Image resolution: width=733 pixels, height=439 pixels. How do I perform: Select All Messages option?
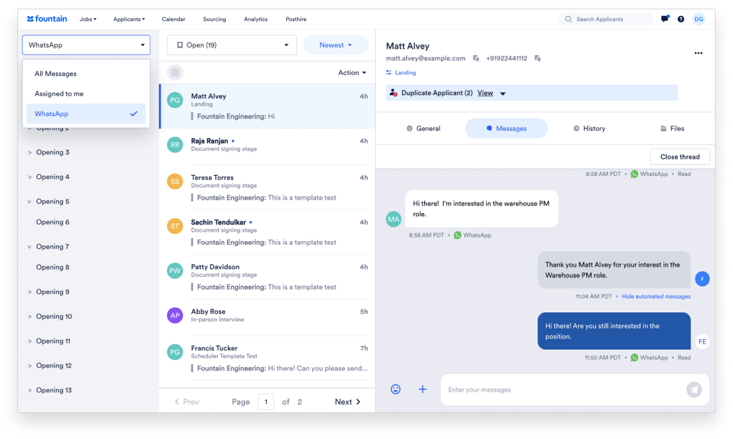tap(86, 74)
